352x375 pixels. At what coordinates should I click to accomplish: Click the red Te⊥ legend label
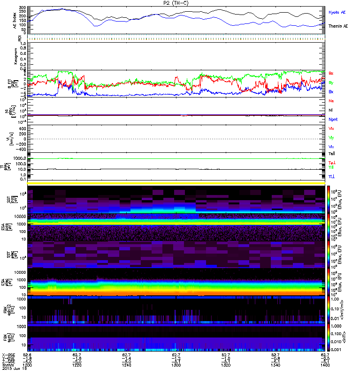coord(332,163)
